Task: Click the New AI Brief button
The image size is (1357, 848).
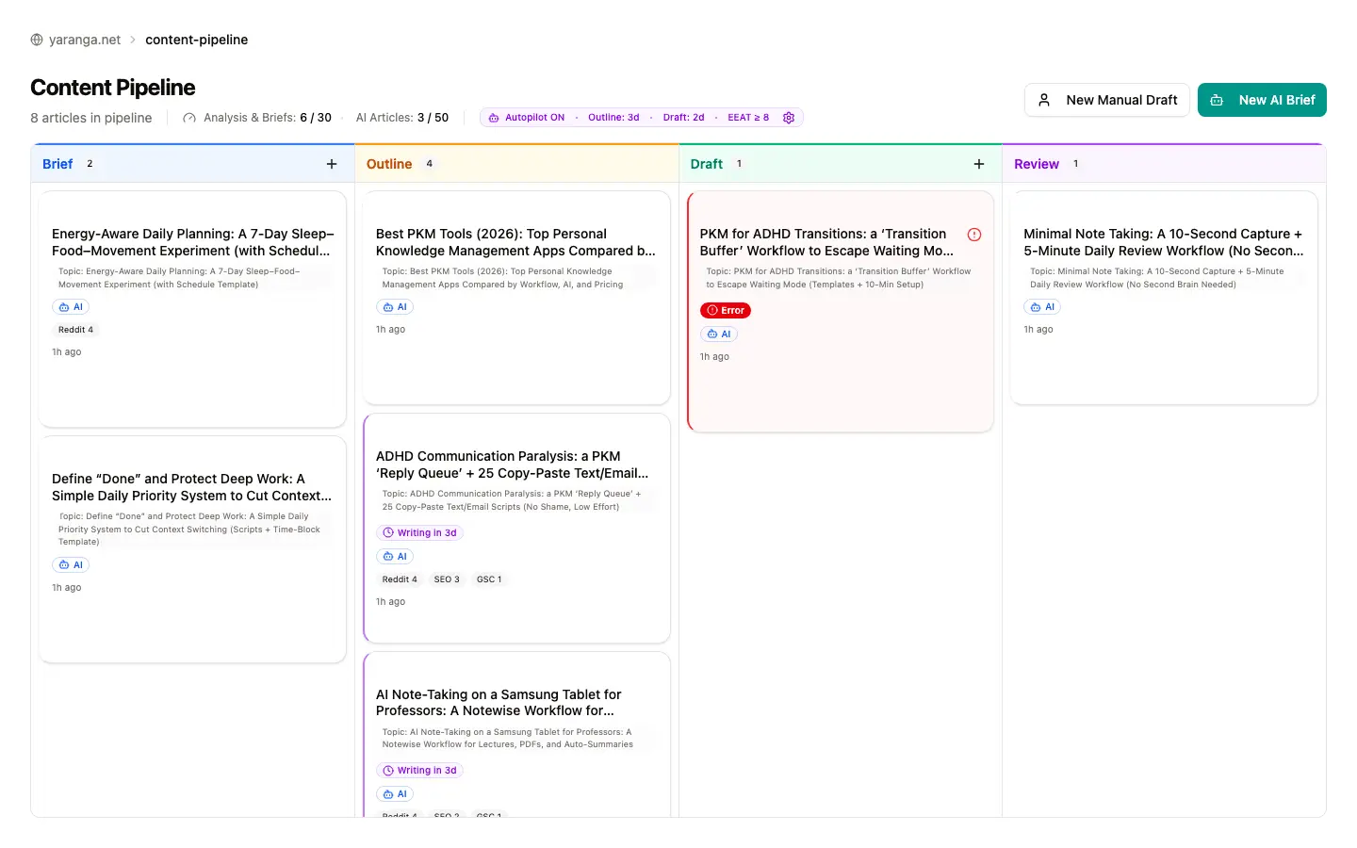Action: [x=1262, y=100]
